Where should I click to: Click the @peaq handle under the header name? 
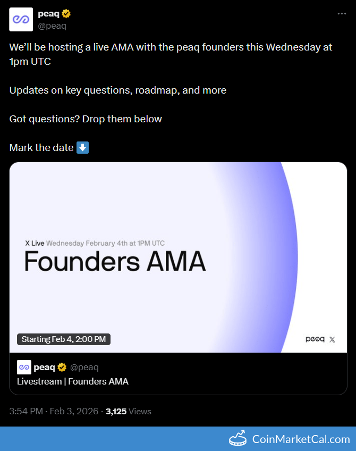[52, 26]
